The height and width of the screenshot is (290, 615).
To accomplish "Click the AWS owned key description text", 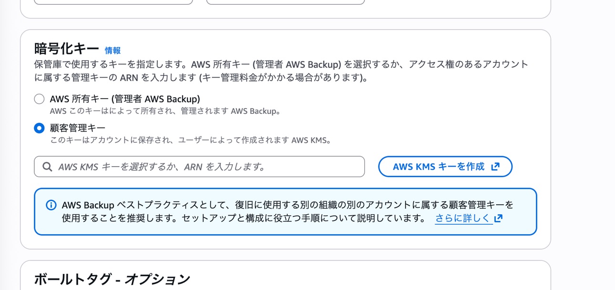I will 165,111.
